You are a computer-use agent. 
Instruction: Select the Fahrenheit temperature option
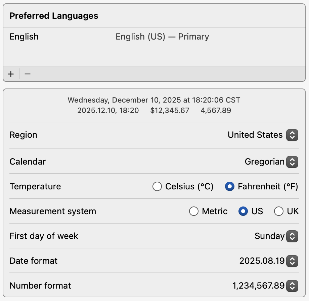tap(230, 186)
